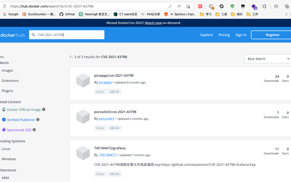The height and width of the screenshot is (182, 291).
Task: Open the Explore menu item
Action: 207,35
